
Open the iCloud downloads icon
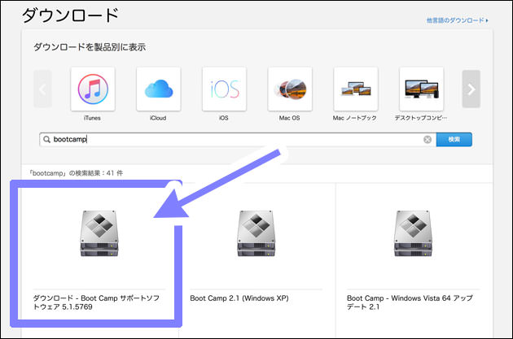159,89
